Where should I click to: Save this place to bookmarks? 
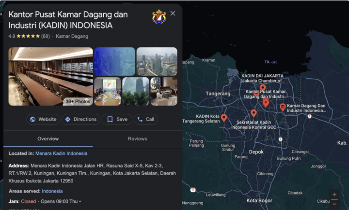(117, 120)
